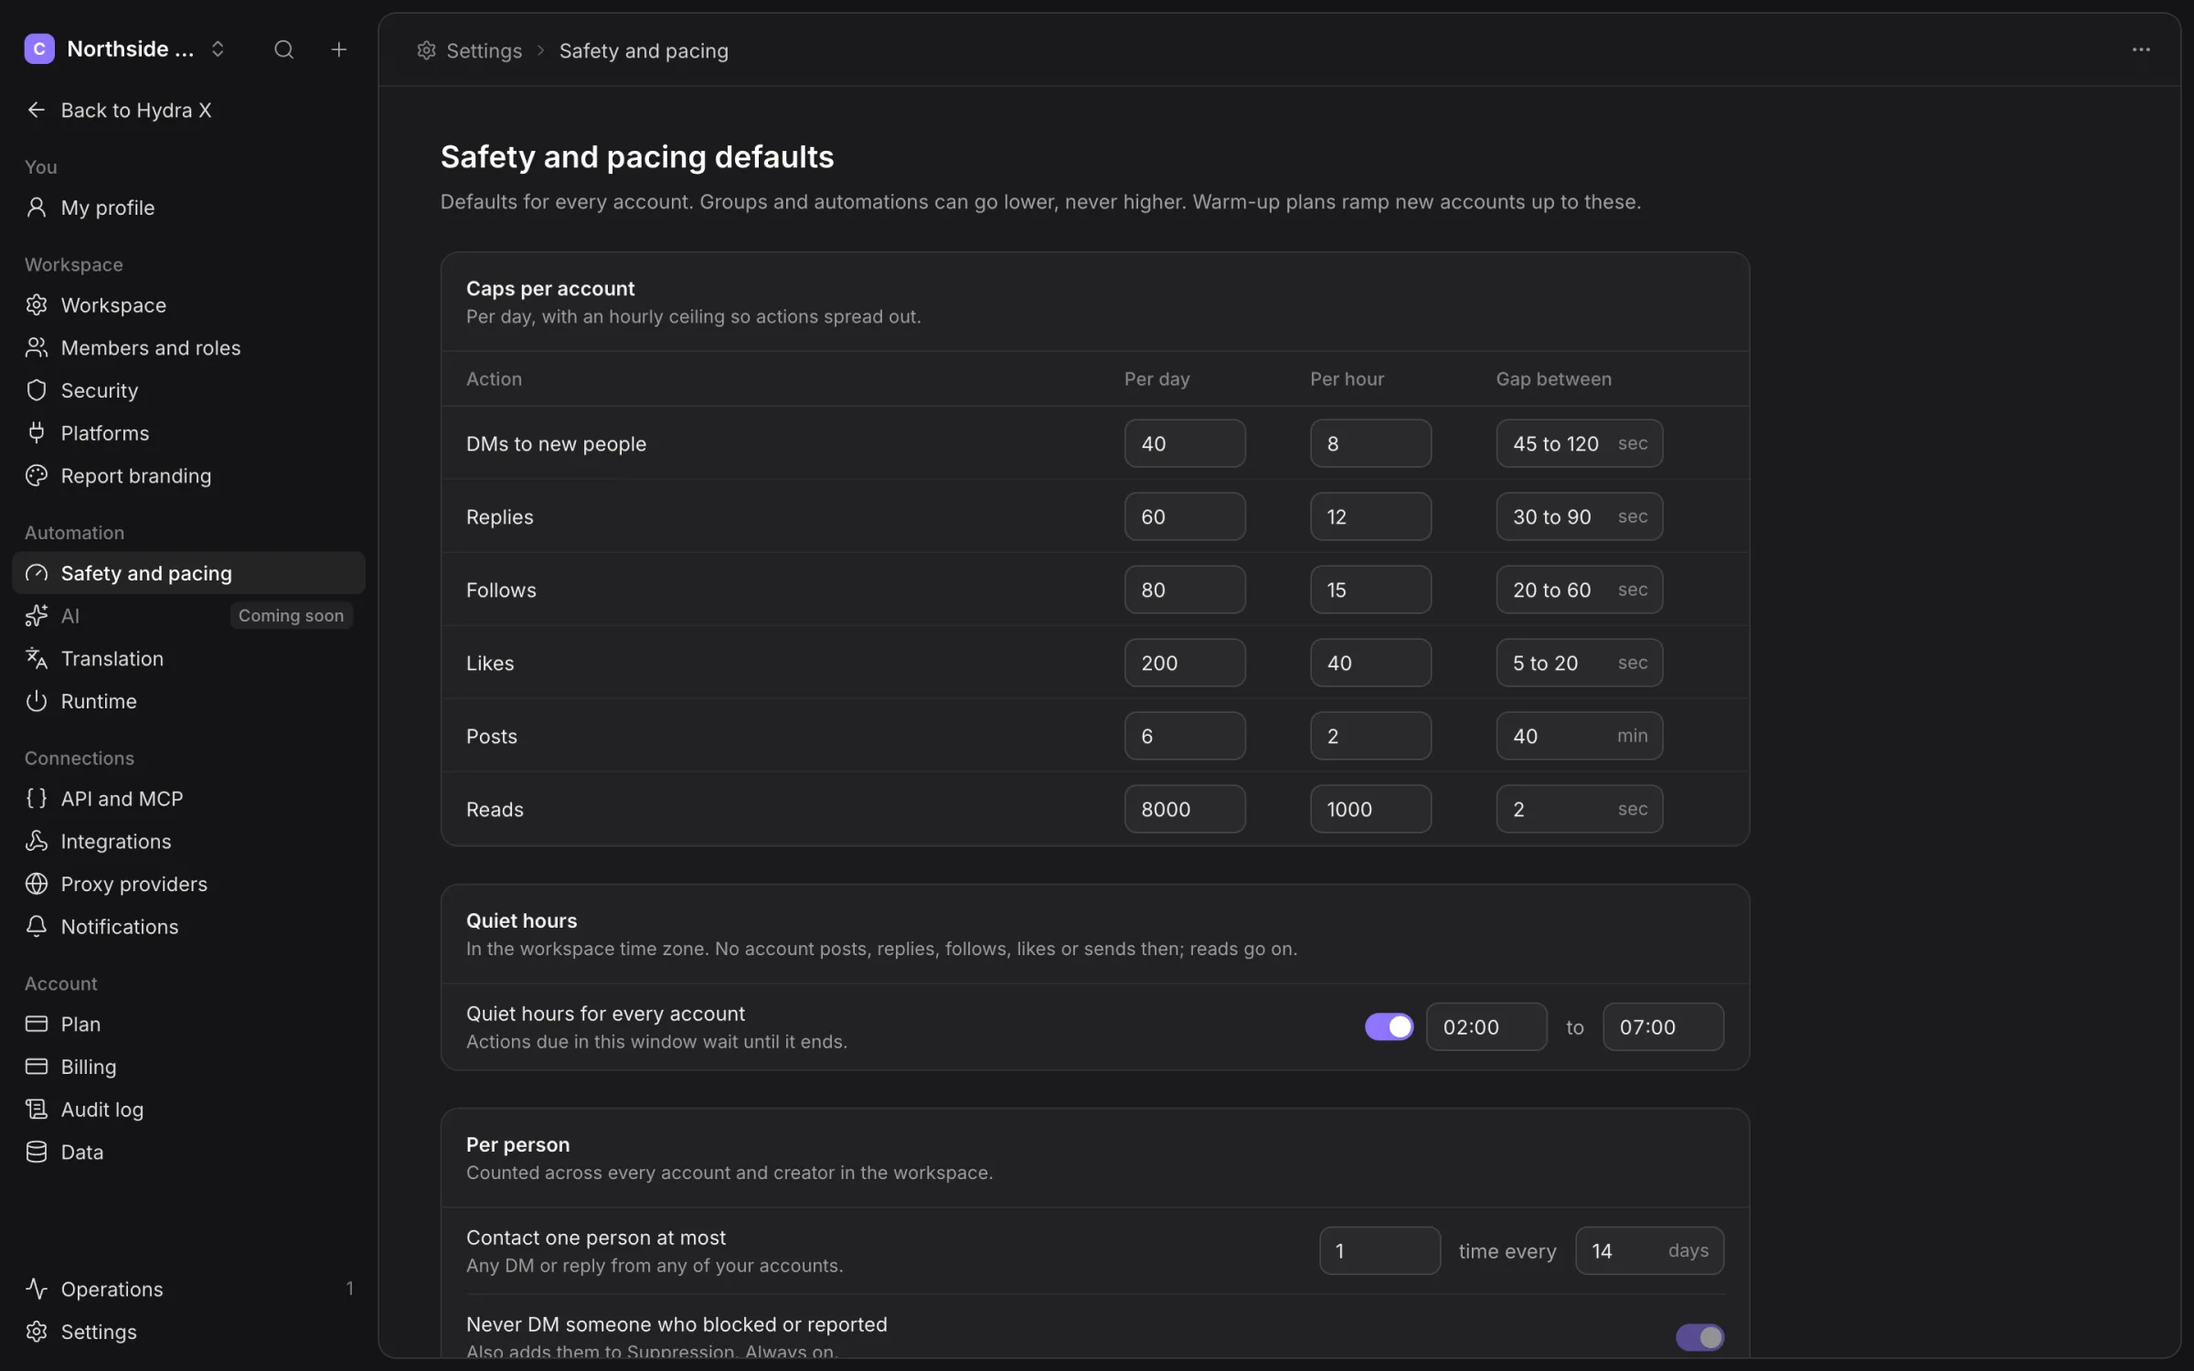The width and height of the screenshot is (2194, 1371).
Task: Click the Audit log scroll icon
Action: coord(37,1110)
